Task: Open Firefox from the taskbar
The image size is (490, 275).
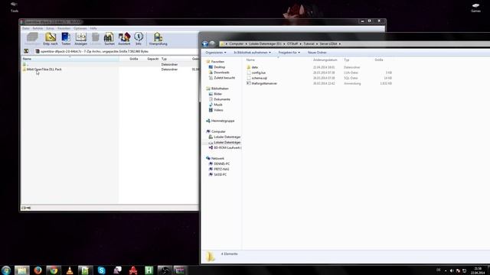Action: click(x=38, y=270)
